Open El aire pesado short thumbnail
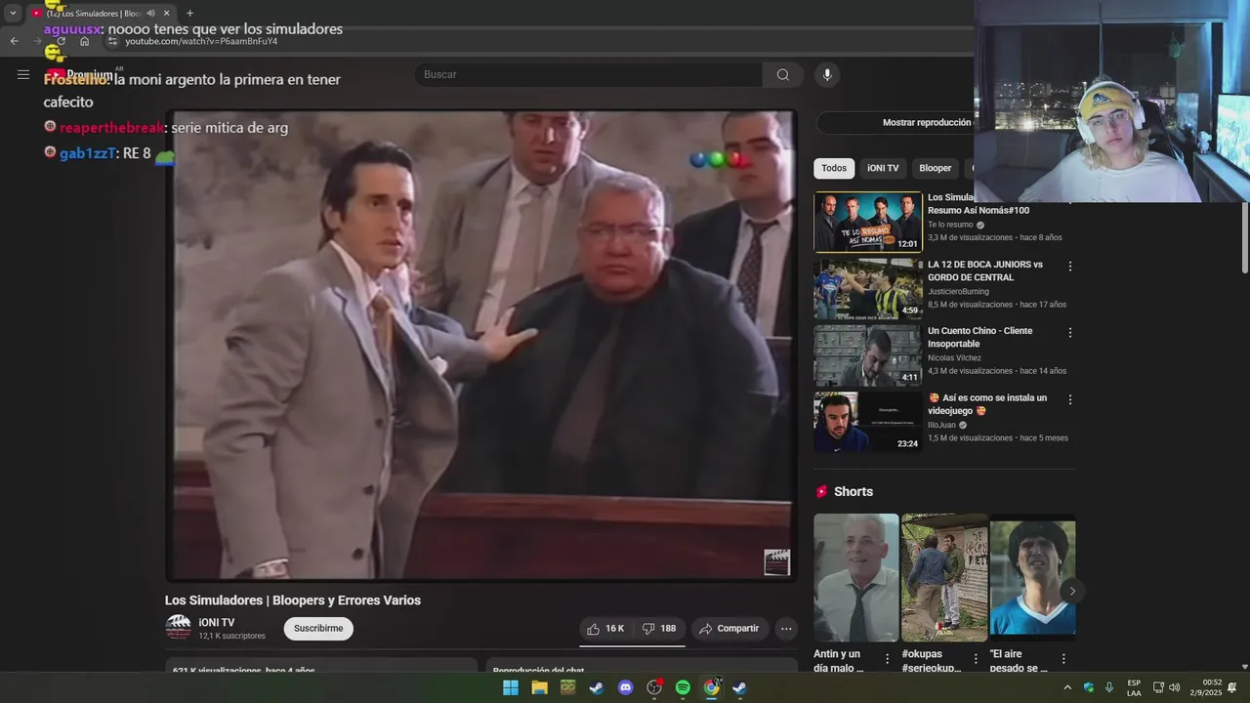The height and width of the screenshot is (703, 1250). (x=1032, y=578)
